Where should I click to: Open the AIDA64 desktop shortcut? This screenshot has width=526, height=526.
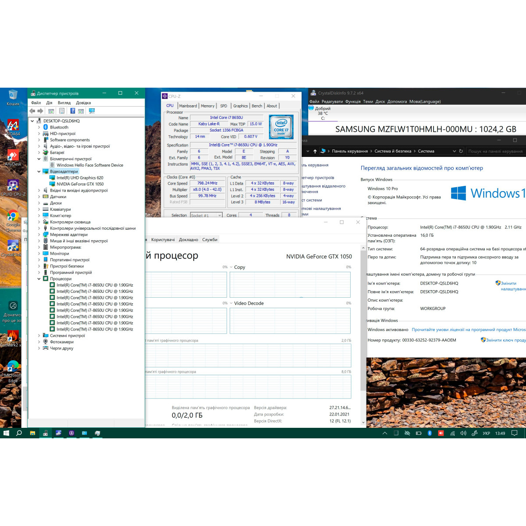click(x=13, y=127)
